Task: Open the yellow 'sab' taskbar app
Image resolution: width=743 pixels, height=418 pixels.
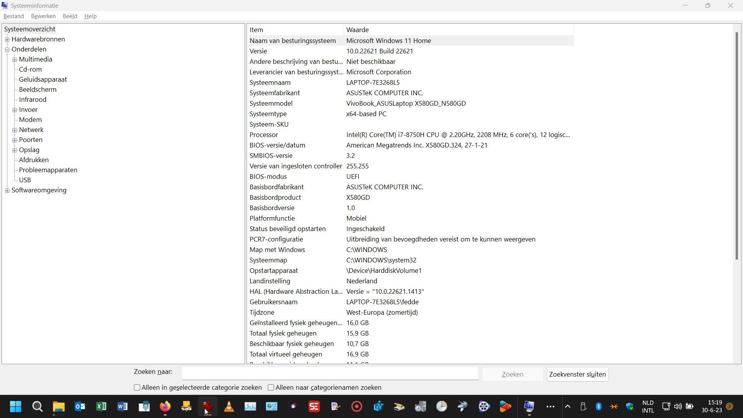Action: 187,406
